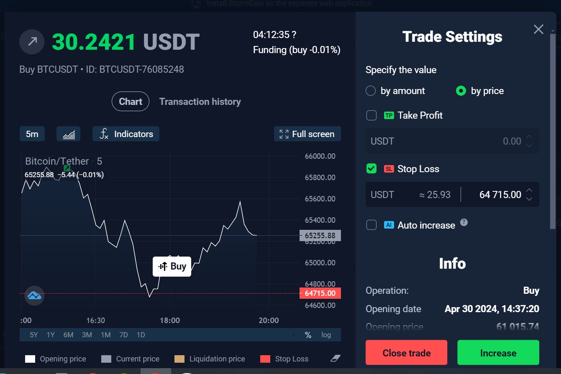561x374 pixels.
Task: Click the Close trade button
Action: pyautogui.click(x=406, y=353)
